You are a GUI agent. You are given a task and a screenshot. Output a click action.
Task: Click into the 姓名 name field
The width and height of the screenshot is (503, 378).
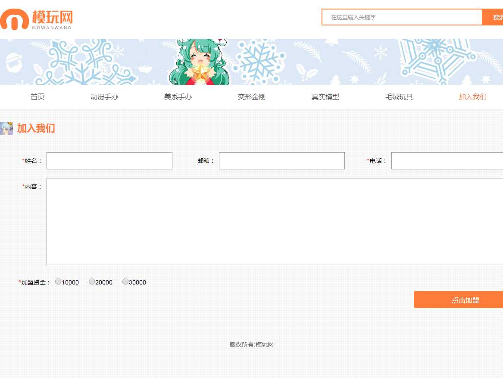pyautogui.click(x=109, y=161)
